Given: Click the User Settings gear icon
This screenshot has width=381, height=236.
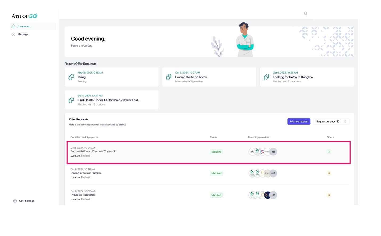Looking at the screenshot, I should point(15,201).
